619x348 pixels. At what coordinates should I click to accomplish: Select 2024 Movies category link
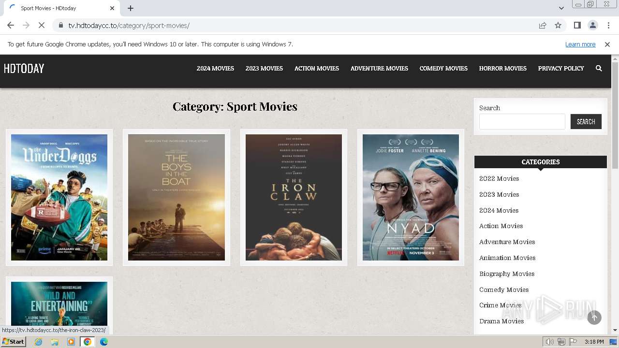pos(499,211)
